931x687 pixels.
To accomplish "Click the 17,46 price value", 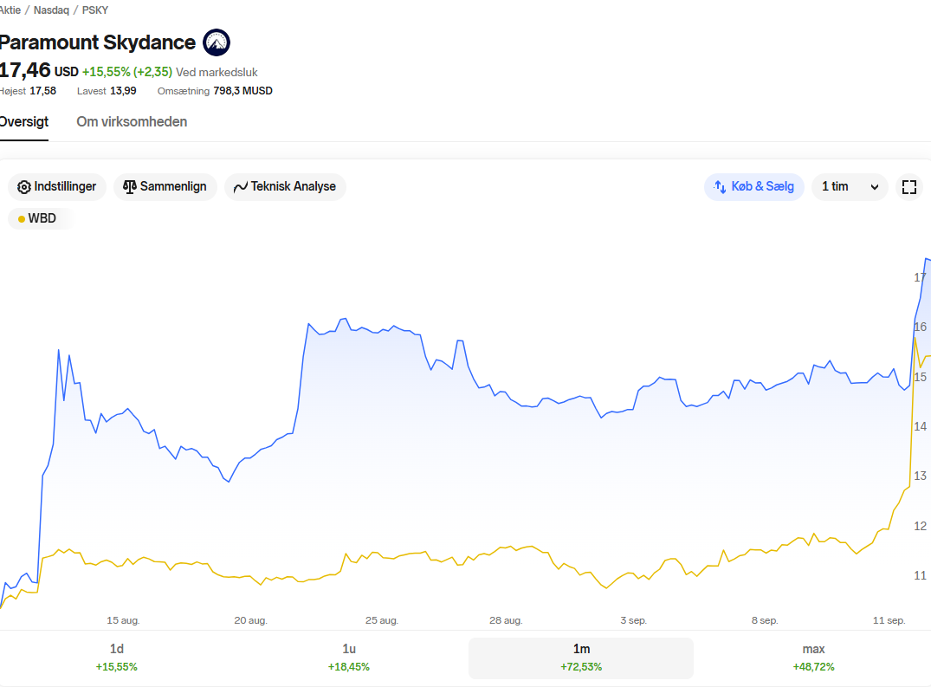I will click(25, 70).
